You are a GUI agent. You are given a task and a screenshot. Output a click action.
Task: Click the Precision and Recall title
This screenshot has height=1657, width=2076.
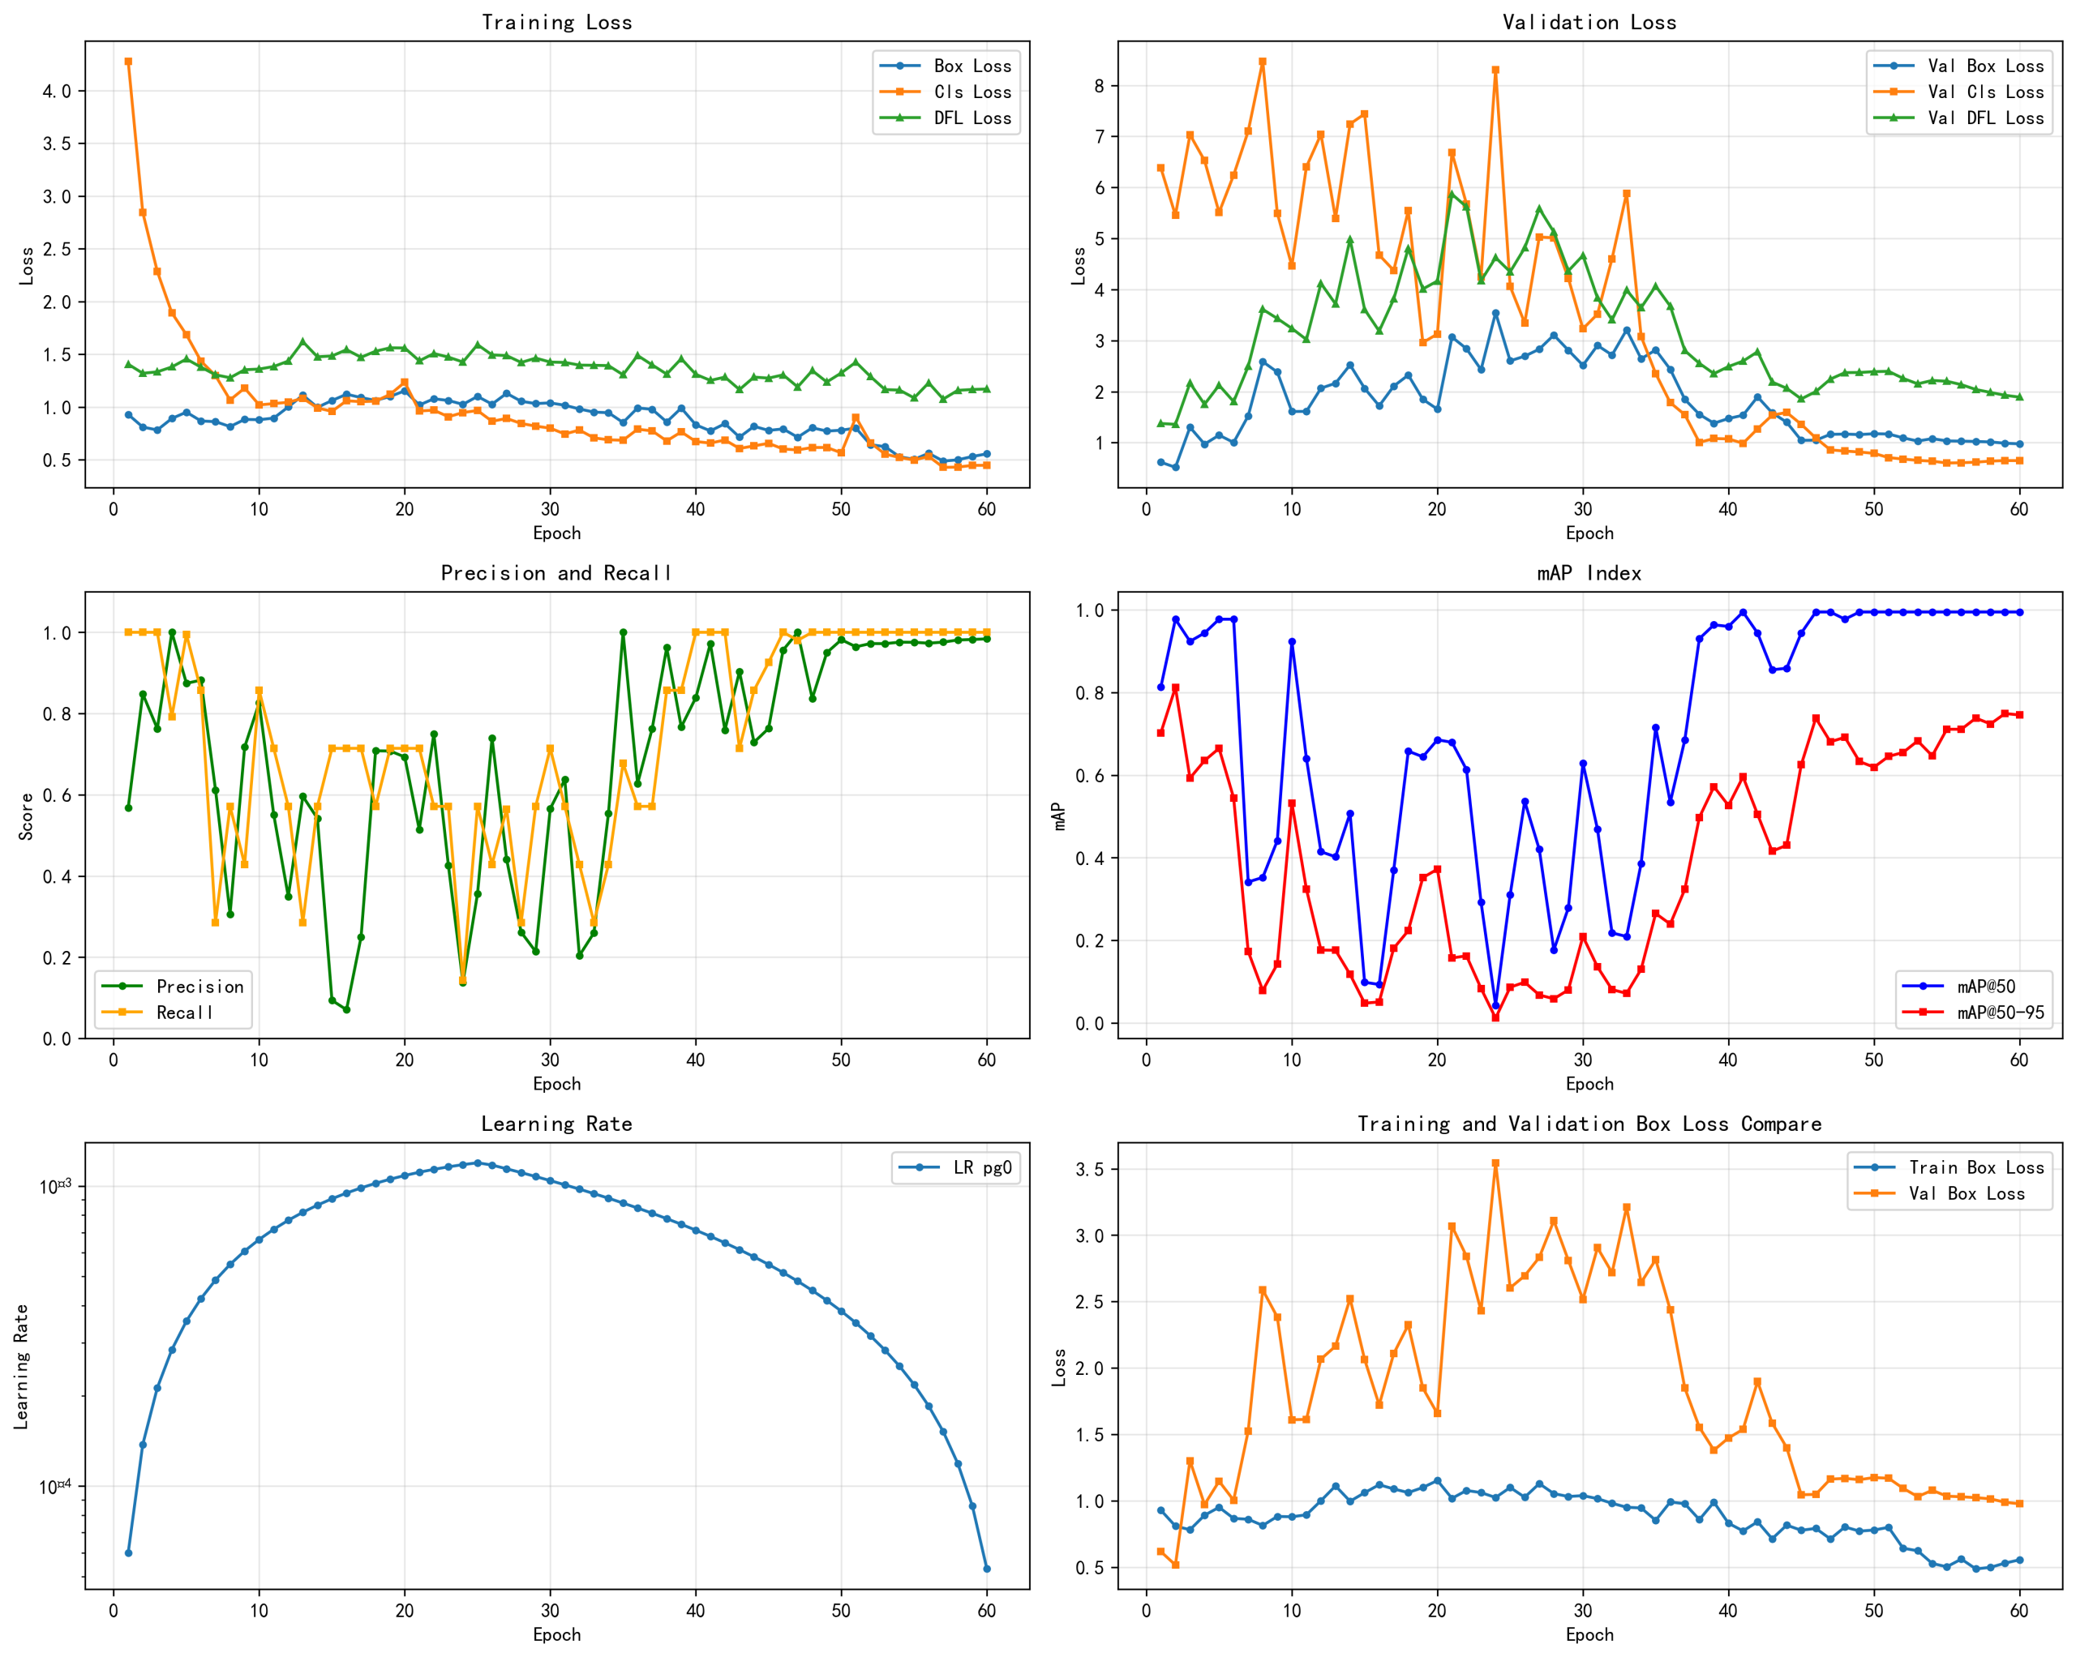pos(556,573)
